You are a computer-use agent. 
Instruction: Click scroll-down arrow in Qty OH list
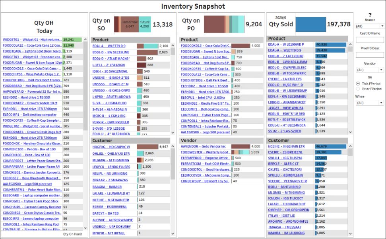[85, 228]
